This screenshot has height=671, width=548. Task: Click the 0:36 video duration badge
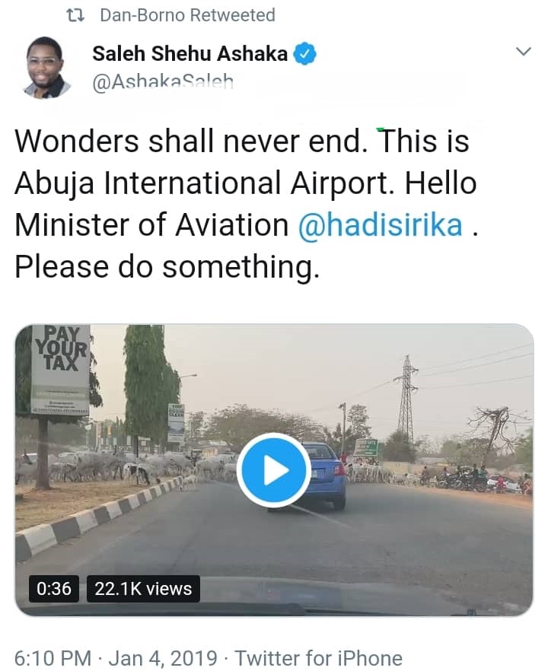(53, 588)
